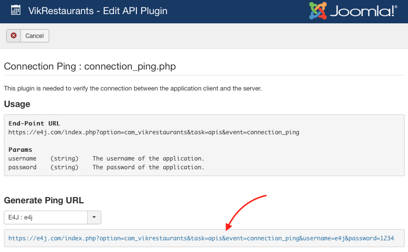Click the Cancel button label
Image resolution: width=408 pixels, height=252 pixels.
(x=35, y=36)
